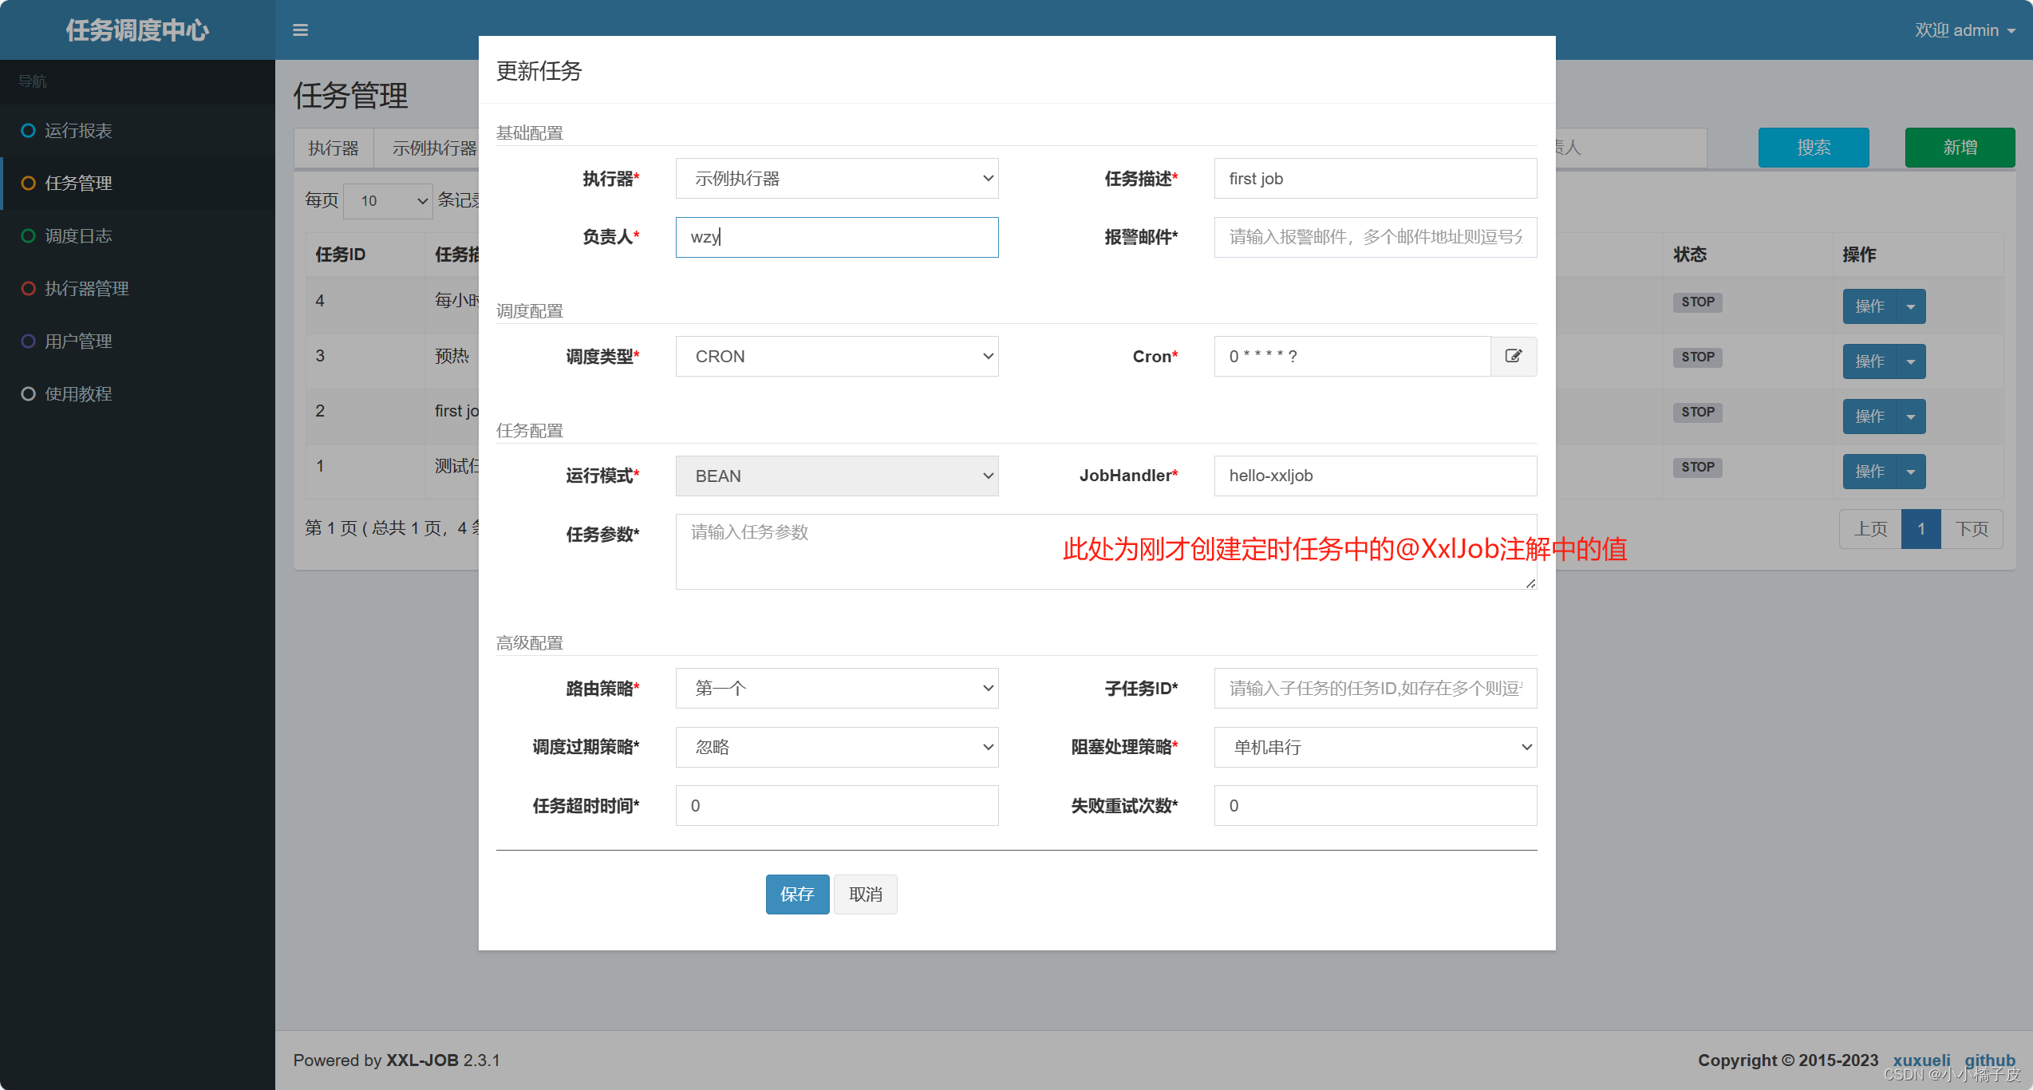Go to 下页 in the pagination bar
Image resolution: width=2033 pixels, height=1090 pixels.
(1972, 528)
